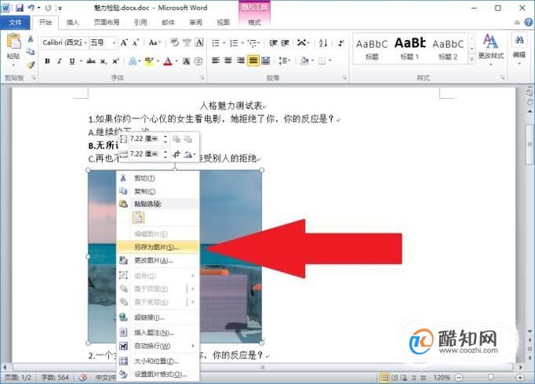Click the Paste (粘贴) clipboard icon
This screenshot has width=535, height=384.
tap(13, 42)
